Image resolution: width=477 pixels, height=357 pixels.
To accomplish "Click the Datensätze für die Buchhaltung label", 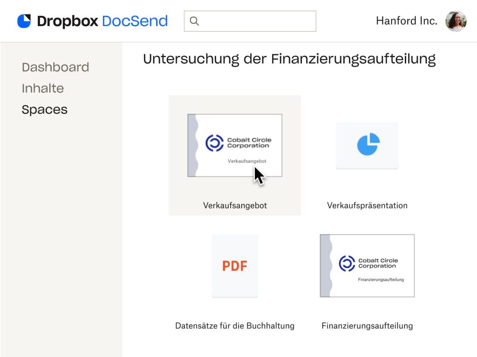I will coord(235,325).
